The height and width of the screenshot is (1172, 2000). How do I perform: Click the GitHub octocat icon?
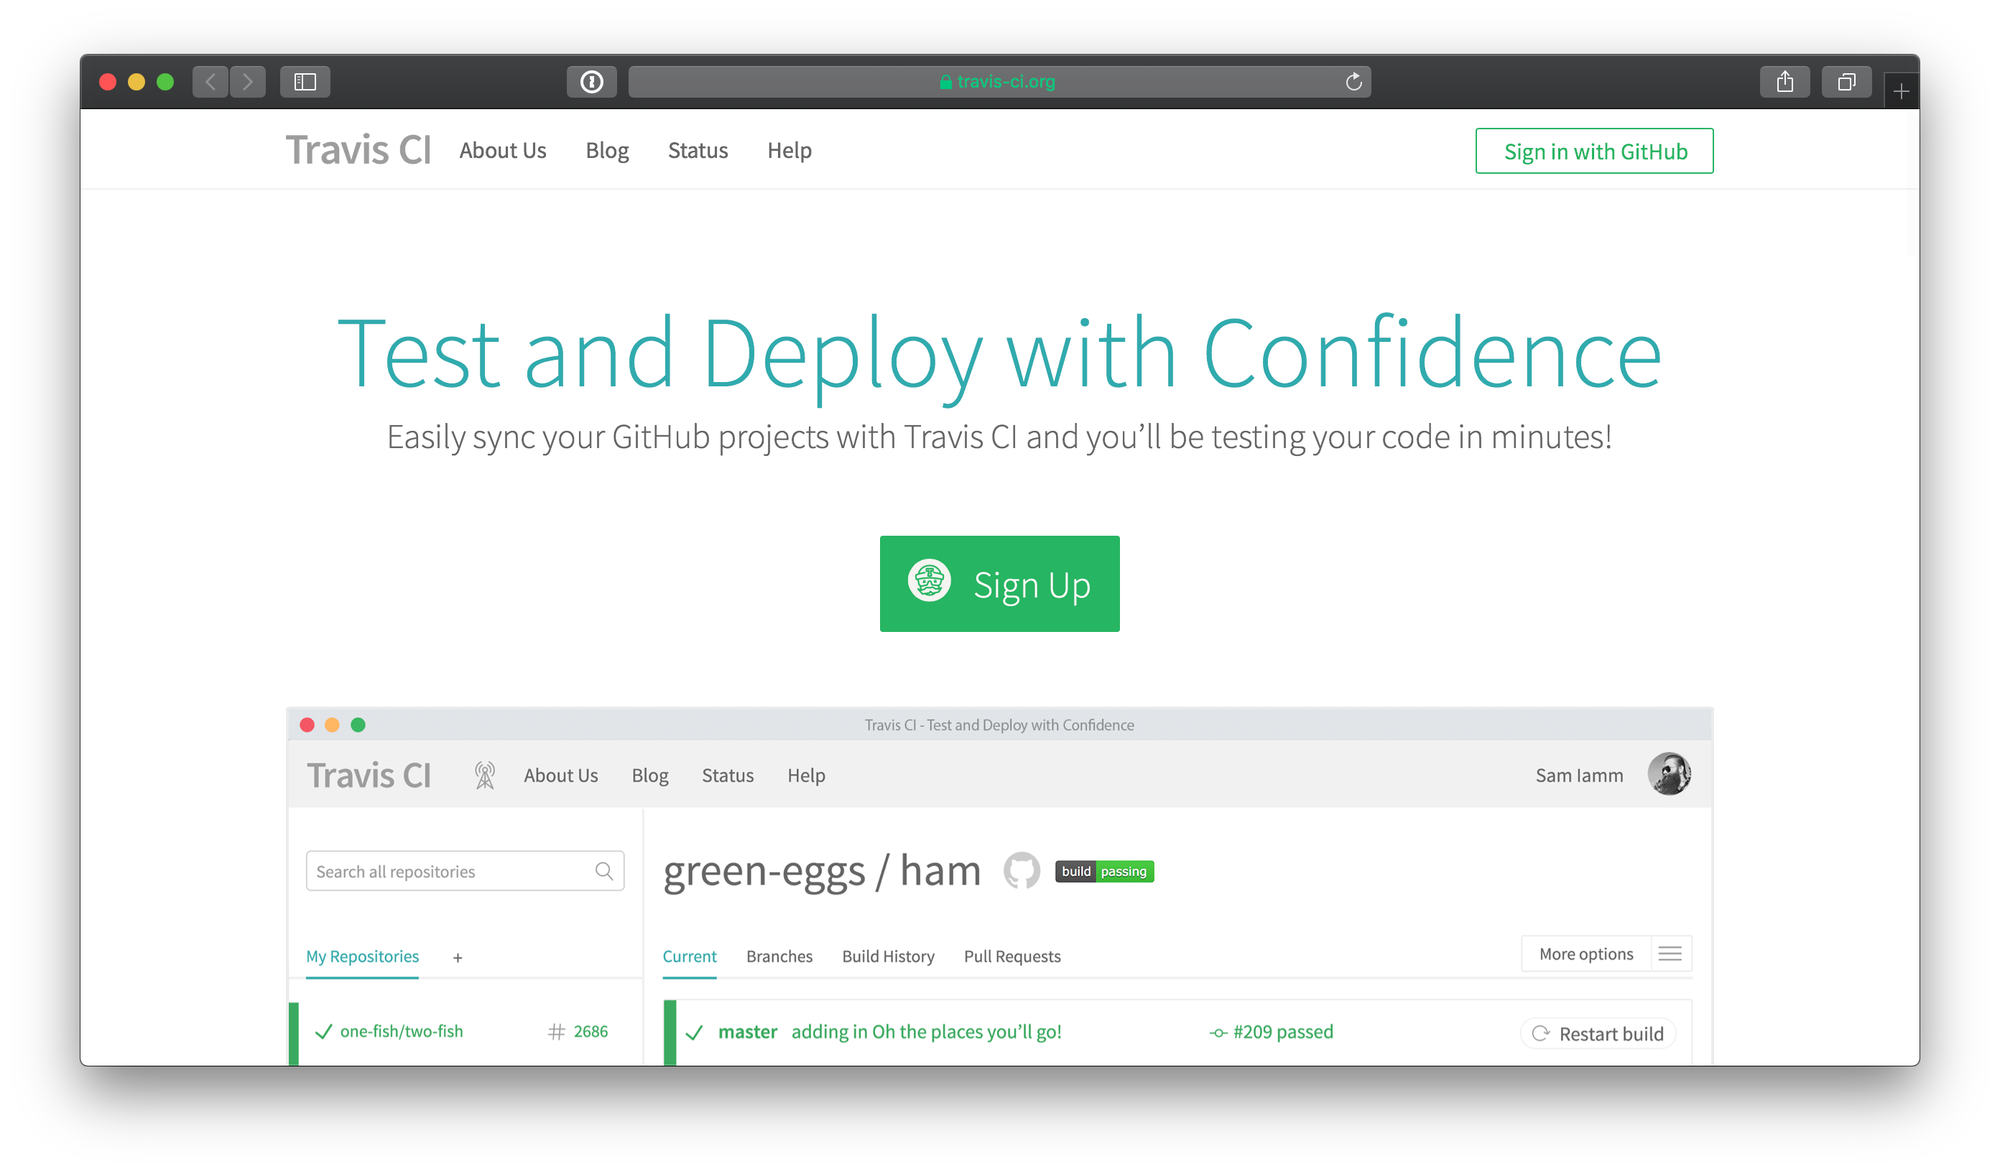[x=1022, y=870]
